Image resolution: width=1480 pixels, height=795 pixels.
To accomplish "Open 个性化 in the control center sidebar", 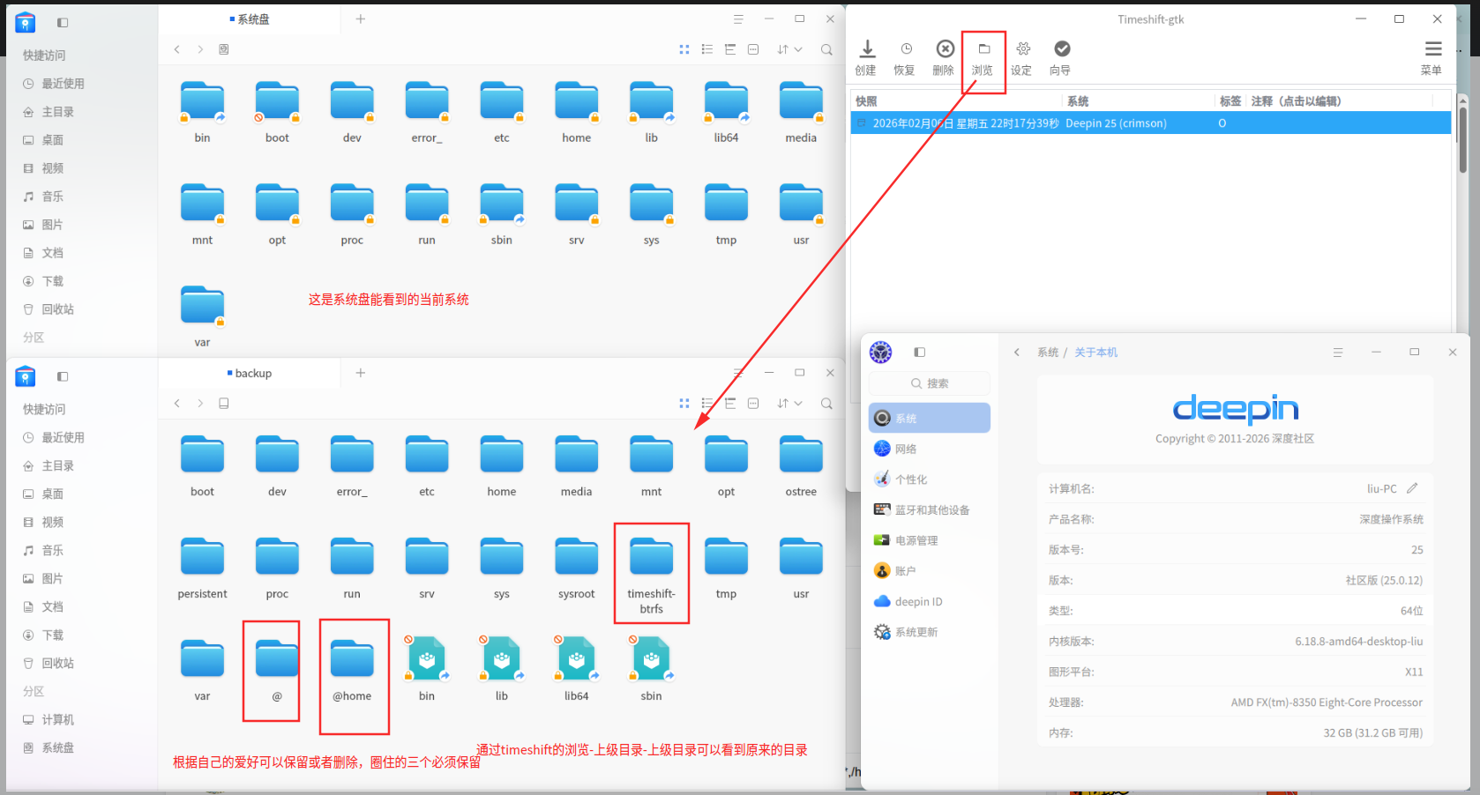I will pos(930,479).
